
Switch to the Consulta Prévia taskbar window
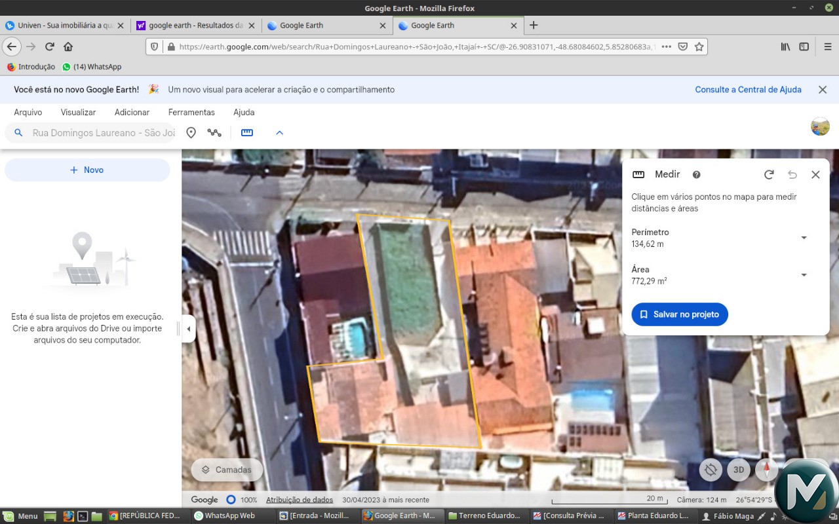pos(570,516)
